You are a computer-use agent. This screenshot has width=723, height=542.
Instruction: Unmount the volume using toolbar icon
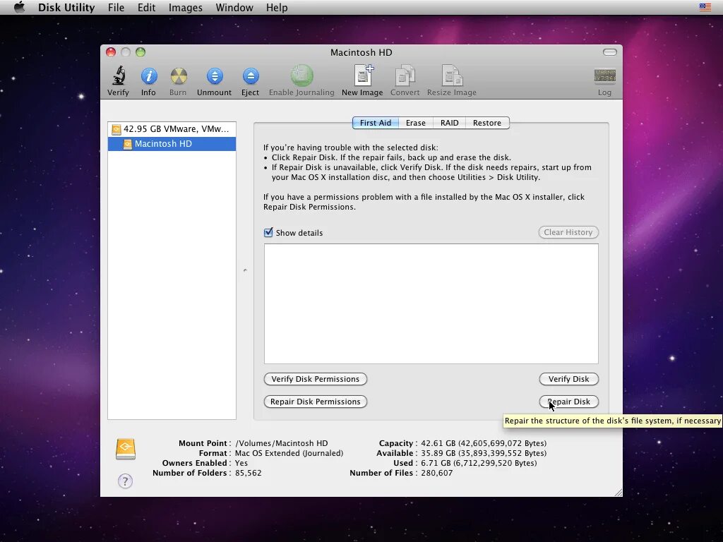tap(215, 76)
